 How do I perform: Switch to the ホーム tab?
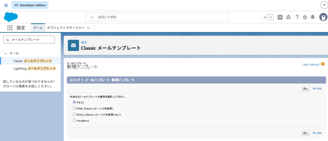click(38, 28)
